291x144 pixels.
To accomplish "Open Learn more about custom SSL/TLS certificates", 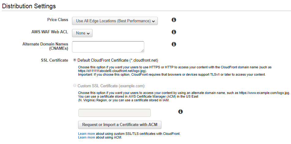I will coord(86,133).
